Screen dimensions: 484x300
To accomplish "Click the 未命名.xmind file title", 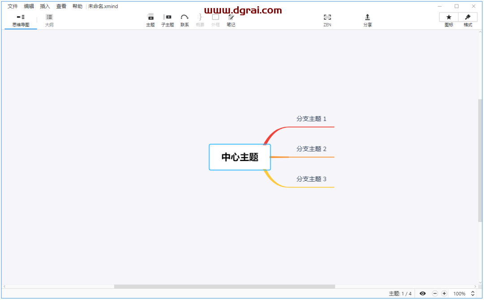I will coord(103,6).
